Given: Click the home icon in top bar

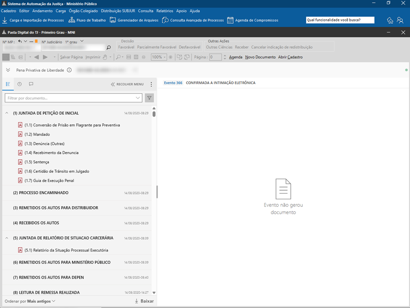Looking at the screenshot, I should click(390, 20).
